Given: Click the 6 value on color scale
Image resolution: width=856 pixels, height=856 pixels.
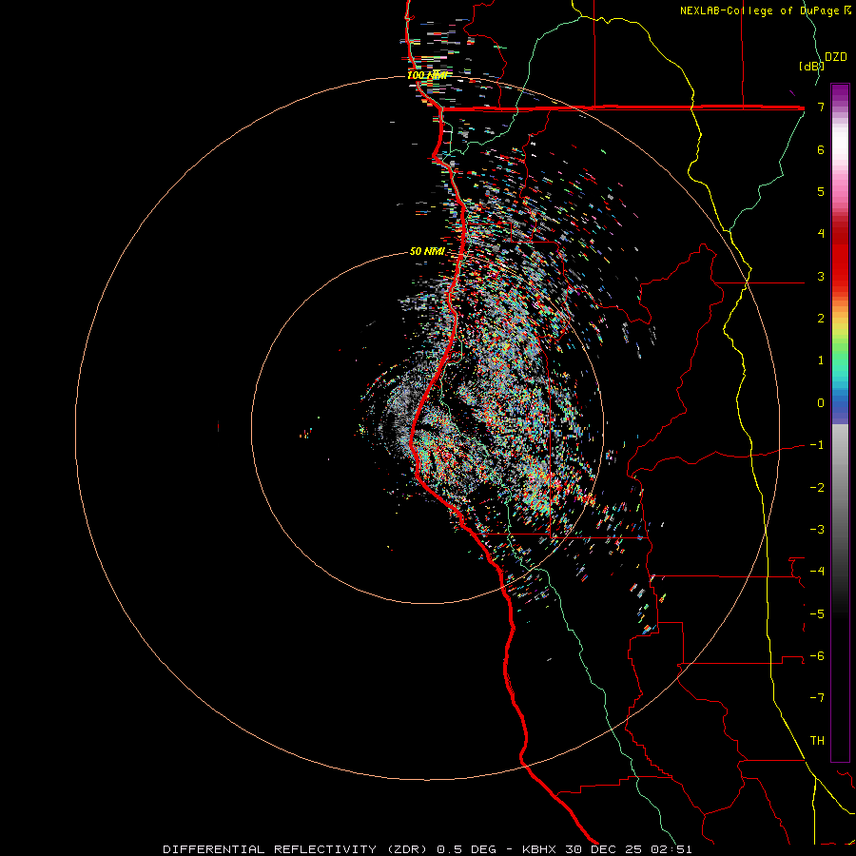Looking at the screenshot, I should click(821, 149).
